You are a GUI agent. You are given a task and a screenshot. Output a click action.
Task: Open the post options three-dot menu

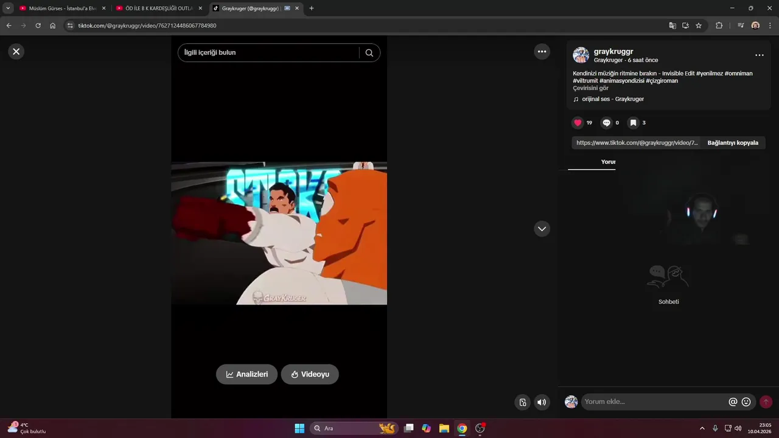759,55
